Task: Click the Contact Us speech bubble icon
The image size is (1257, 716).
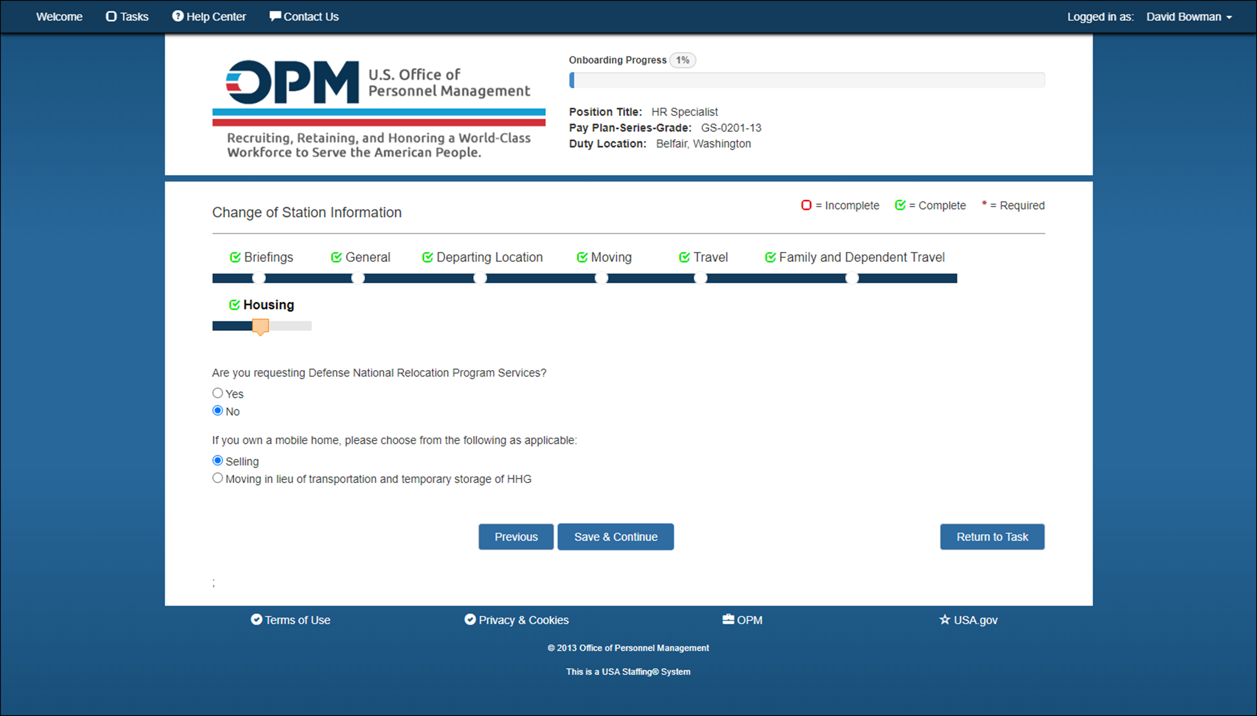Action: coord(275,16)
